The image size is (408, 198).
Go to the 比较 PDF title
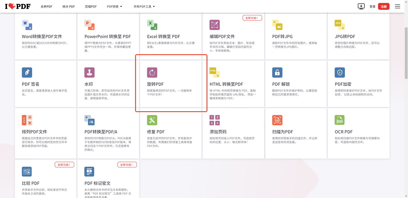tap(31, 183)
